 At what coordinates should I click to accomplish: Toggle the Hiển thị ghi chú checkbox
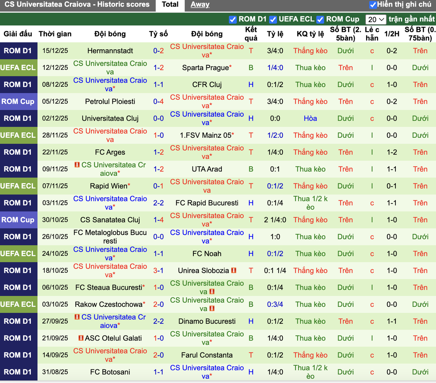point(373,5)
